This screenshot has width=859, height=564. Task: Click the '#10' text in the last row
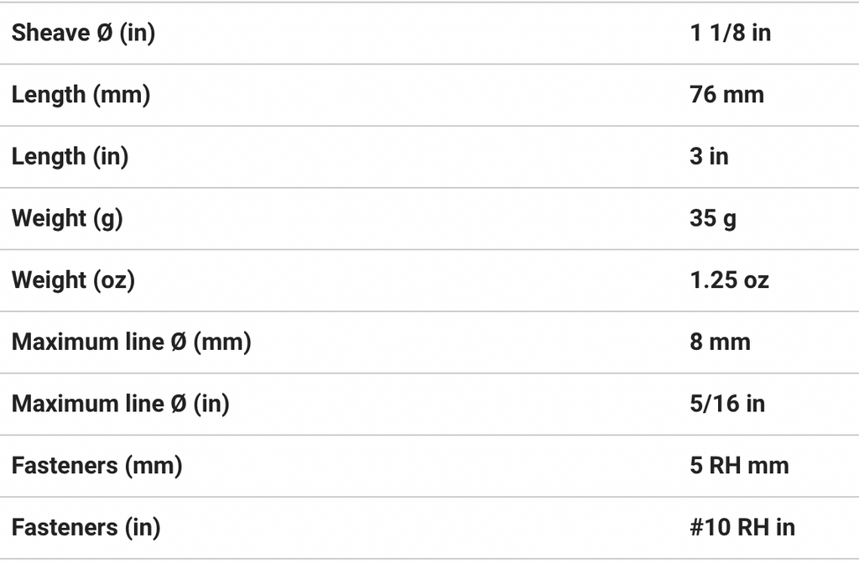[709, 527]
